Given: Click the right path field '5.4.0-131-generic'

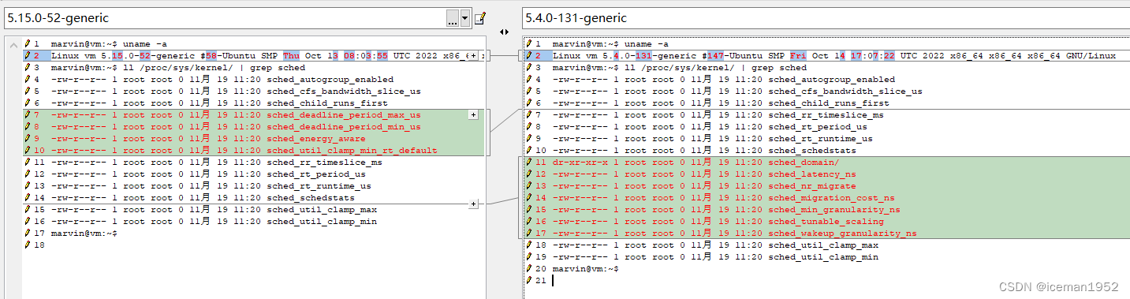Looking at the screenshot, I should [x=826, y=17].
